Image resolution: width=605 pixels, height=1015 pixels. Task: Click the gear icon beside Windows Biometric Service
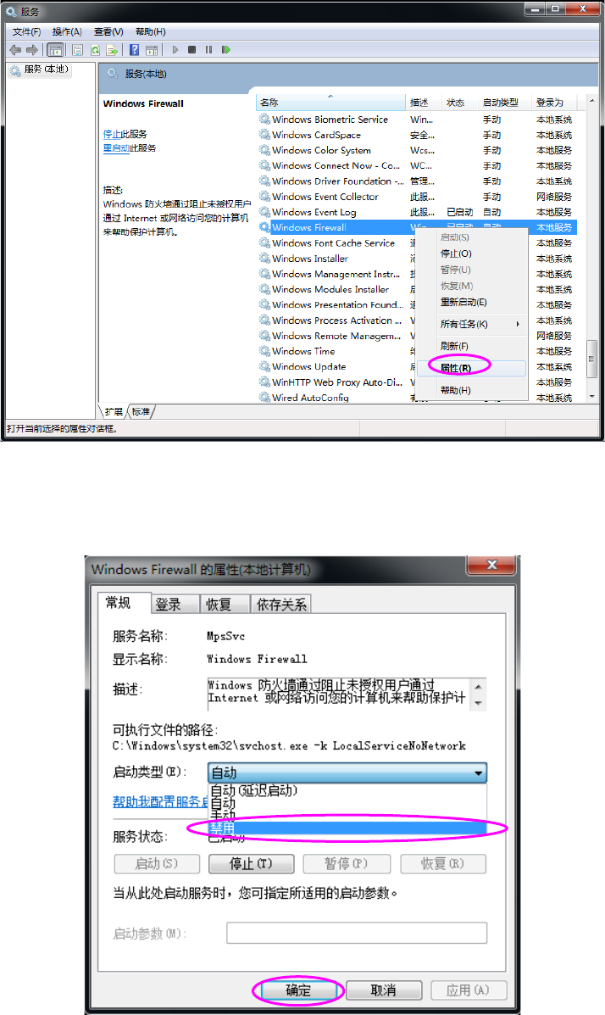264,119
